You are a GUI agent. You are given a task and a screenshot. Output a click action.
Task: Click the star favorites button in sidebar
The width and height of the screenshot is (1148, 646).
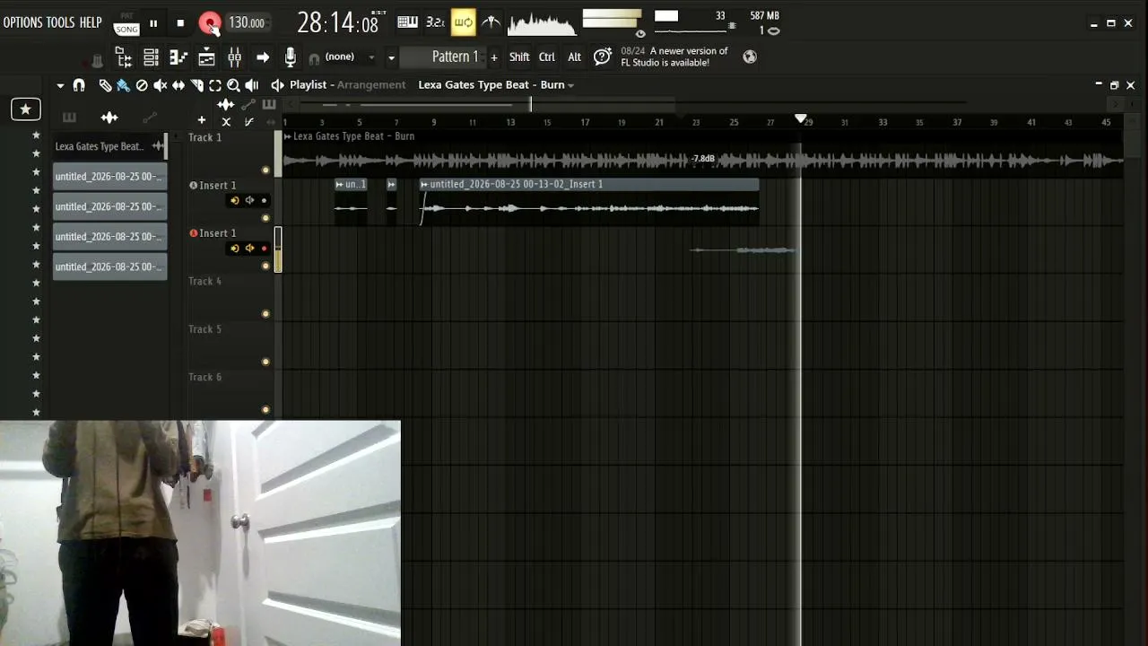click(x=25, y=109)
